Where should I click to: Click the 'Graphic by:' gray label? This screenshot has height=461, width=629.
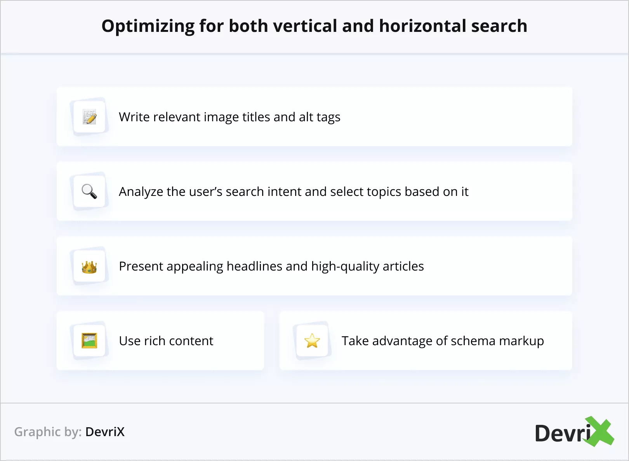[x=48, y=432]
